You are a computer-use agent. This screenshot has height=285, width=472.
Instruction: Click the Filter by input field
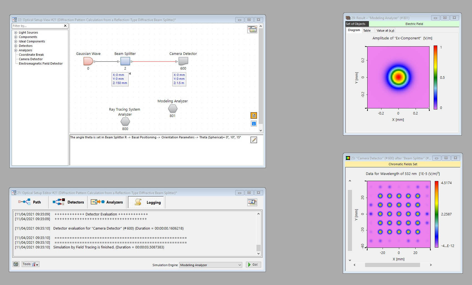point(38,26)
